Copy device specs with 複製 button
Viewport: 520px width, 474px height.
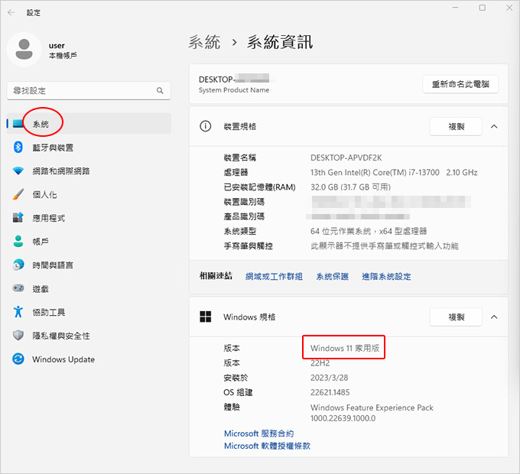456,126
